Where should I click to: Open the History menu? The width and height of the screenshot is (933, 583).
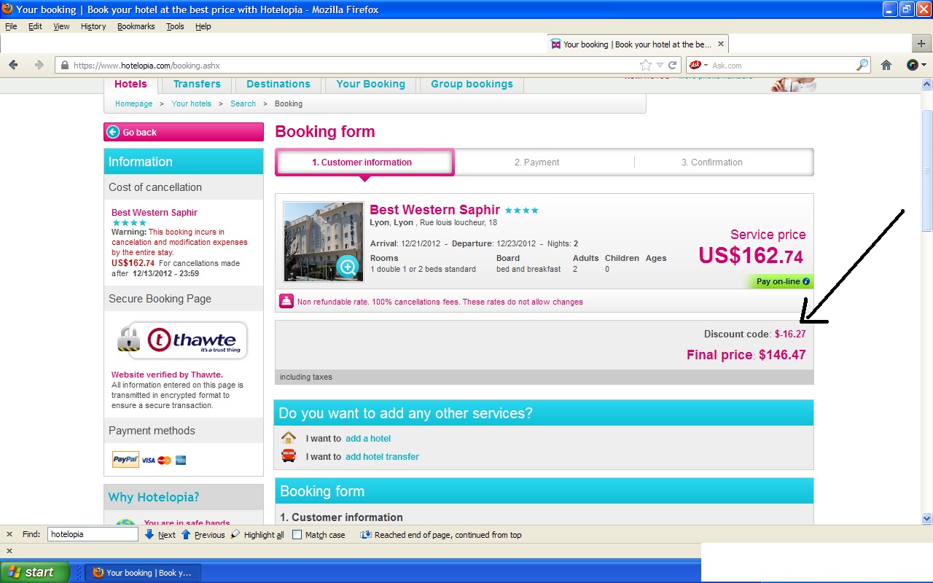point(93,26)
